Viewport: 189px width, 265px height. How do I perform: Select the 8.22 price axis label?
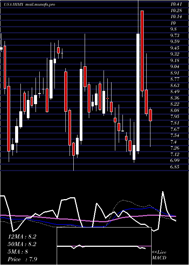point(175,104)
